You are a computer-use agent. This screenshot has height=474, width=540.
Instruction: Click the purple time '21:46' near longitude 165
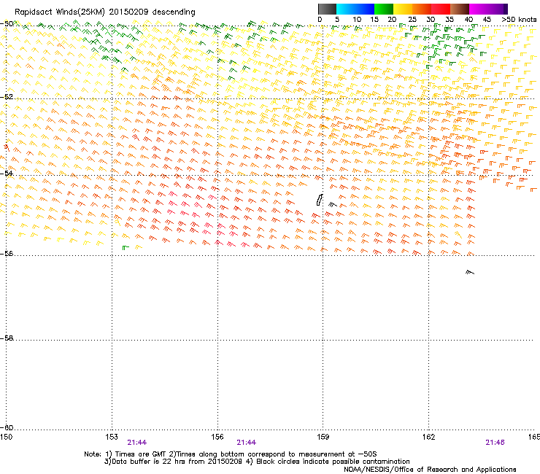[495, 443]
